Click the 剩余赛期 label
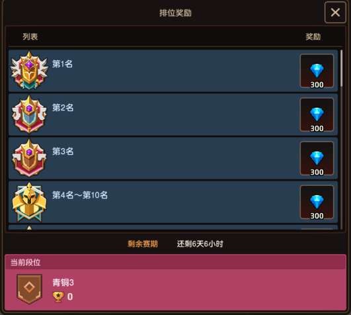The width and height of the screenshot is (351, 315). tap(143, 244)
